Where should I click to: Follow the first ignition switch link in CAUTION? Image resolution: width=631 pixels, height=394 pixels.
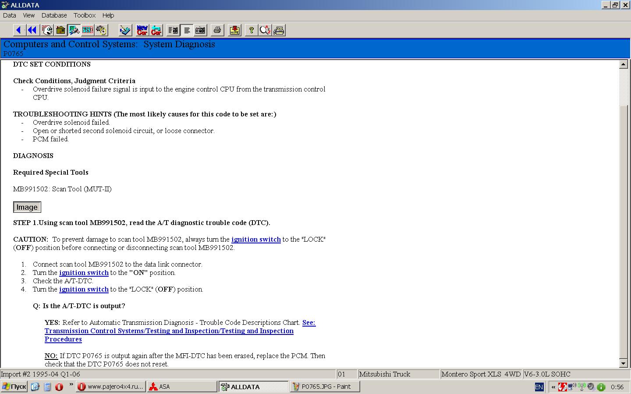coord(256,239)
